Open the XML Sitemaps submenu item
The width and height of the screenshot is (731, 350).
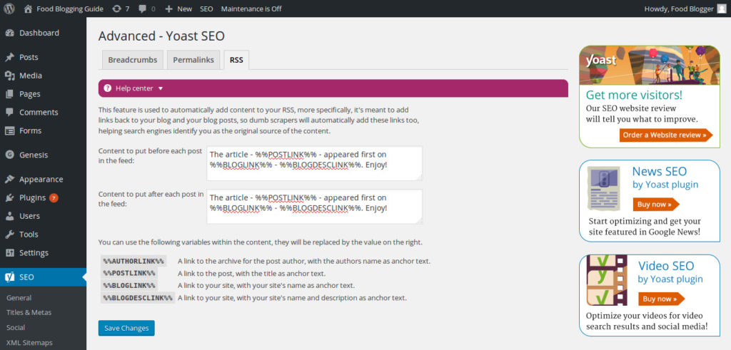click(x=30, y=343)
